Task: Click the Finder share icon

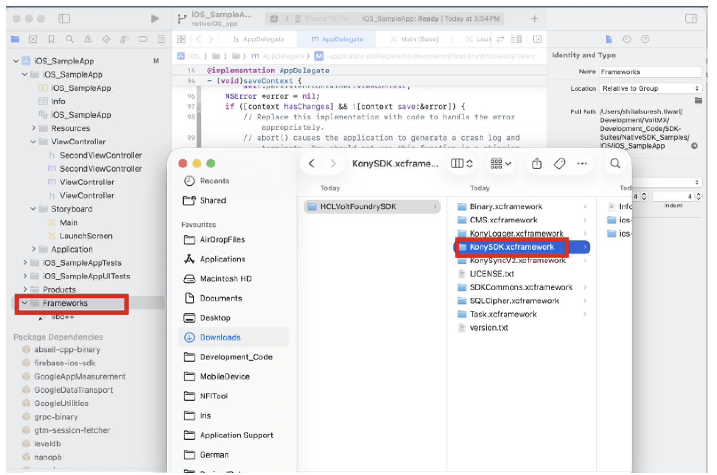Action: click(x=537, y=163)
